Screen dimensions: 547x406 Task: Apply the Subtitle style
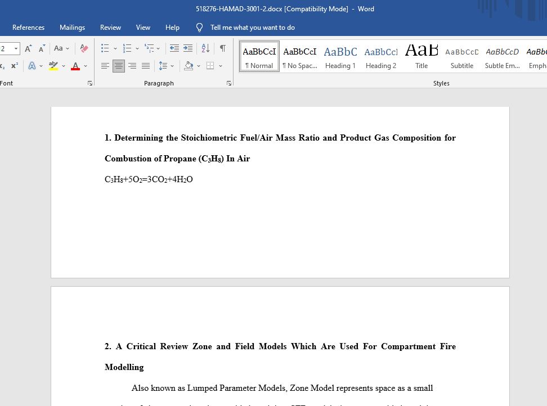click(x=462, y=56)
